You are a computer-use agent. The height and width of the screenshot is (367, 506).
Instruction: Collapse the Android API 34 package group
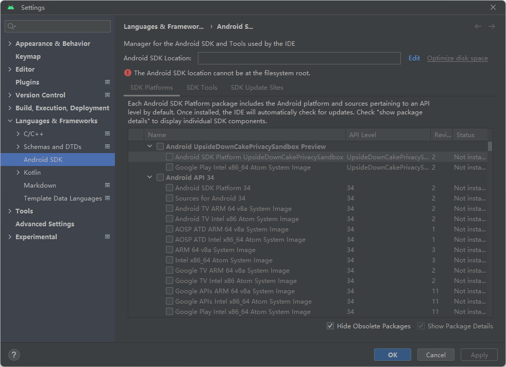tap(150, 177)
